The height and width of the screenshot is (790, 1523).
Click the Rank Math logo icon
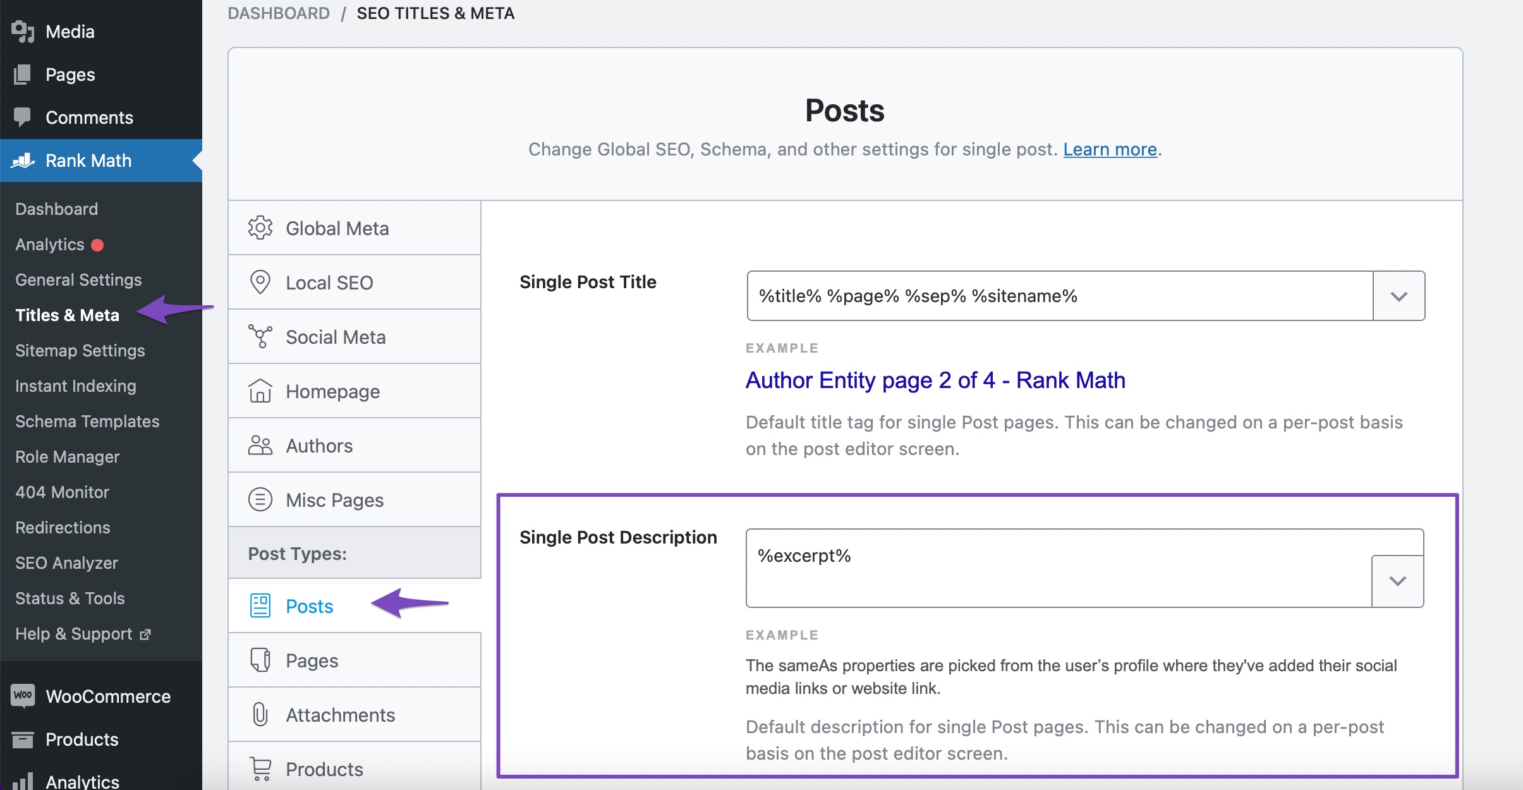pyautogui.click(x=23, y=161)
